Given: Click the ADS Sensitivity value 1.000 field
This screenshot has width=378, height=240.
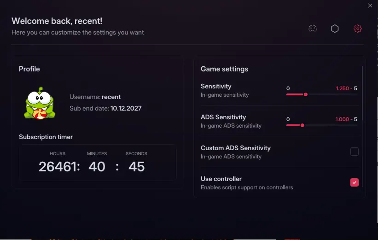Looking at the screenshot, I should (342, 119).
